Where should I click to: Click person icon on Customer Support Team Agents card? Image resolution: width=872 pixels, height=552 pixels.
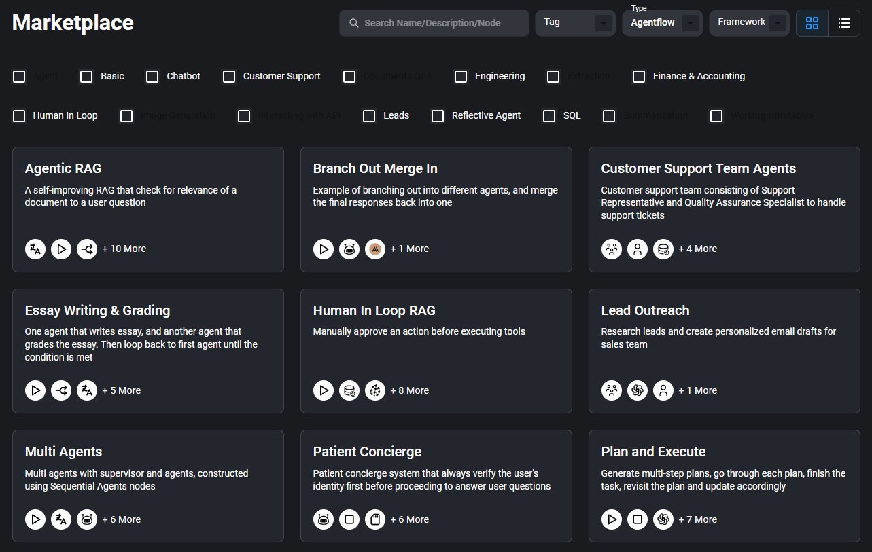[x=638, y=249]
